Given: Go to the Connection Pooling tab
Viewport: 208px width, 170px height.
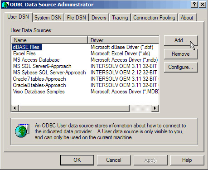Looking at the screenshot, I should pos(154,18).
